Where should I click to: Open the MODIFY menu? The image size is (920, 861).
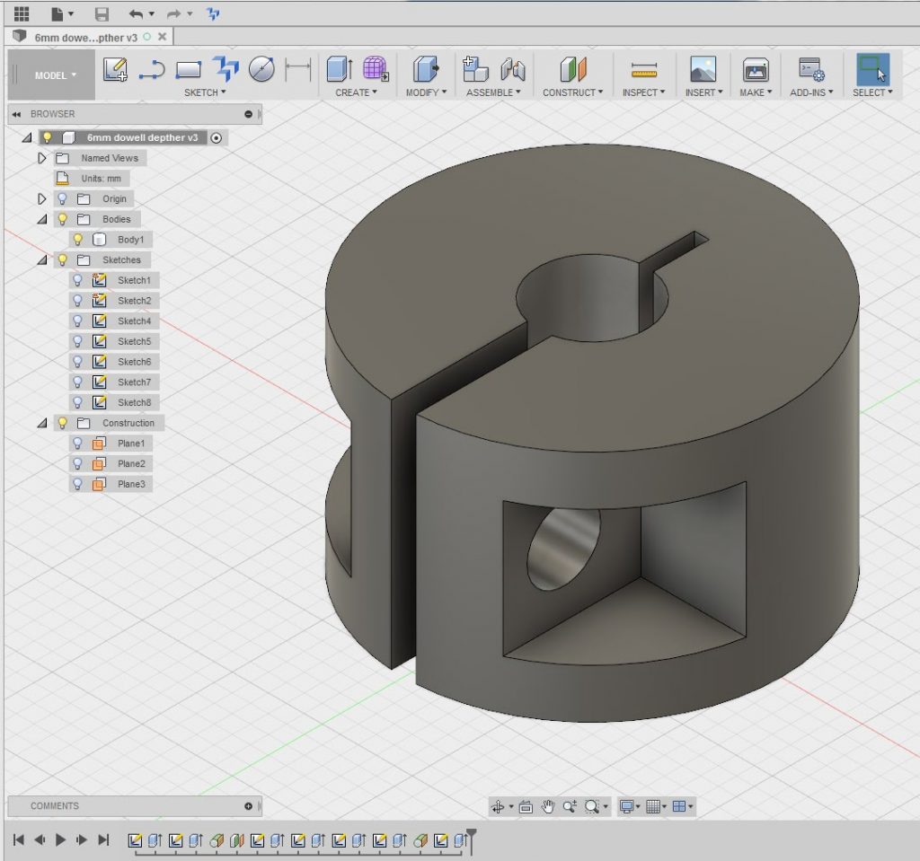[x=426, y=92]
